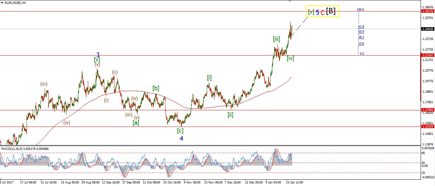The width and height of the screenshot is (435, 186).
Task: Click the 1.25701 price axis value
Action: click(x=428, y=18)
